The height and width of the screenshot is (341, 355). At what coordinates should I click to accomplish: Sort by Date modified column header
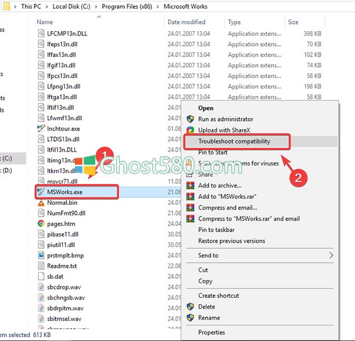coord(186,22)
